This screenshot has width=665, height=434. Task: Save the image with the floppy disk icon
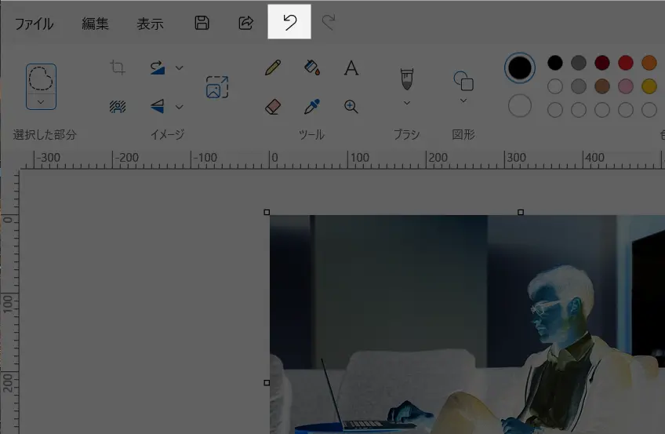click(202, 23)
